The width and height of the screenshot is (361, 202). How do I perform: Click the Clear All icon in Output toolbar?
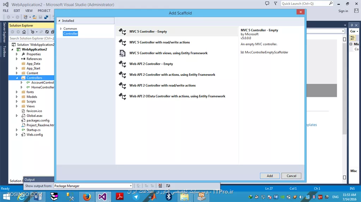pos(160,186)
